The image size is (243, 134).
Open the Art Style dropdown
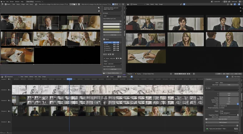click(112, 16)
